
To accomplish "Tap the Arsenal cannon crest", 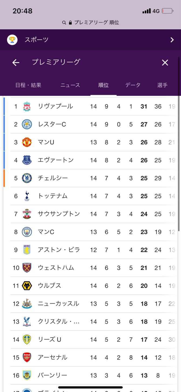I will pos(27,357).
